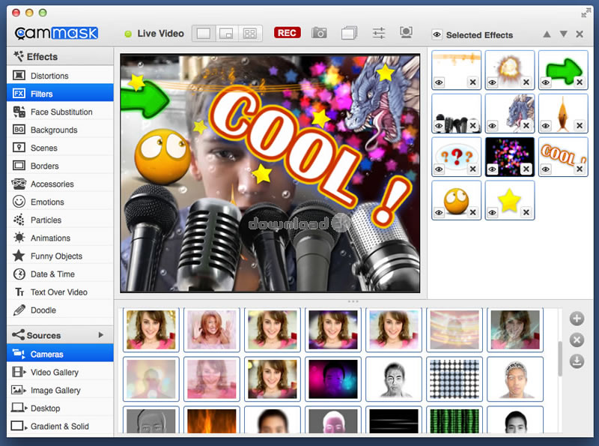
Task: Move selected effect down with the down triangle
Action: pos(563,34)
